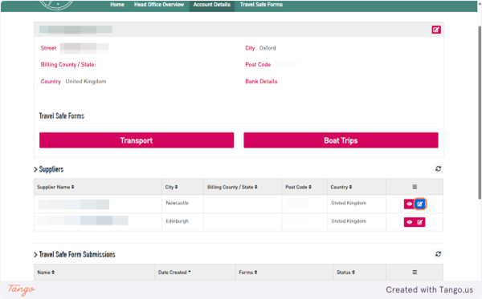Click the Travel Safe Forms heading
This screenshot has height=299, width=482.
(x=62, y=116)
